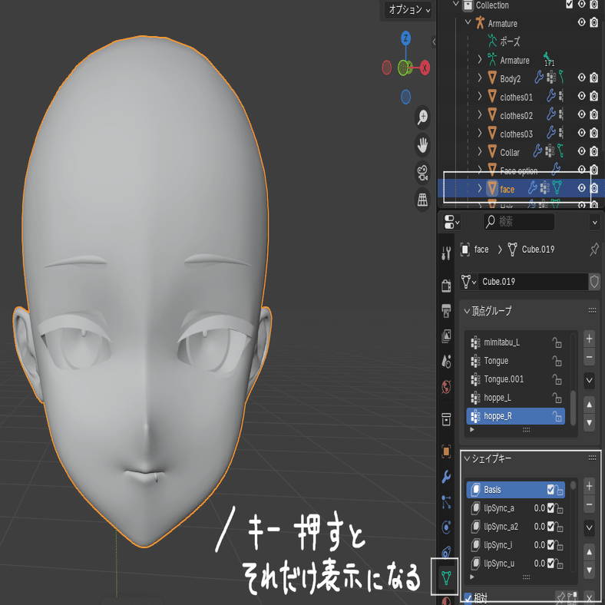This screenshot has width=605, height=605.
Task: Toggle Collection exclude checkbox in outliner
Action: (569, 5)
